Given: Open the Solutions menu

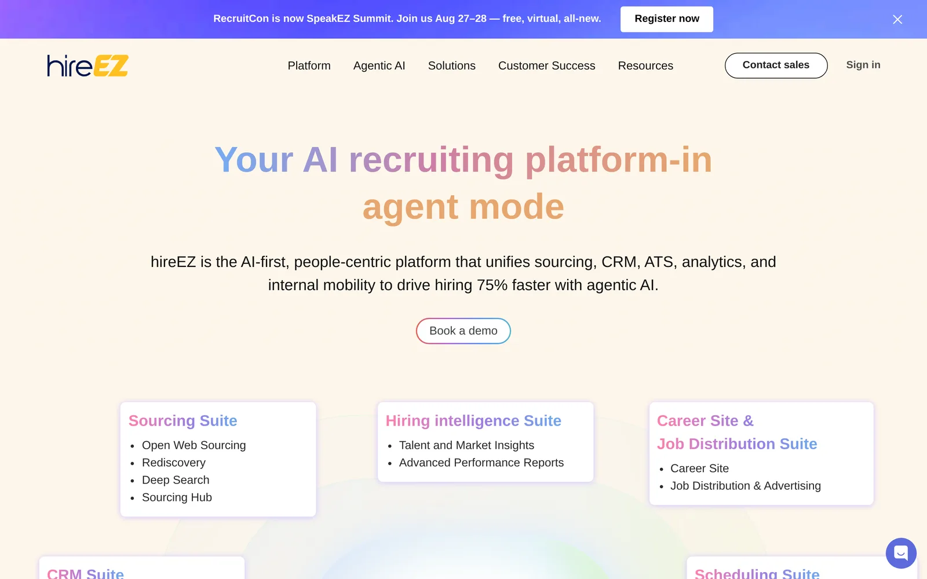Looking at the screenshot, I should (452, 65).
